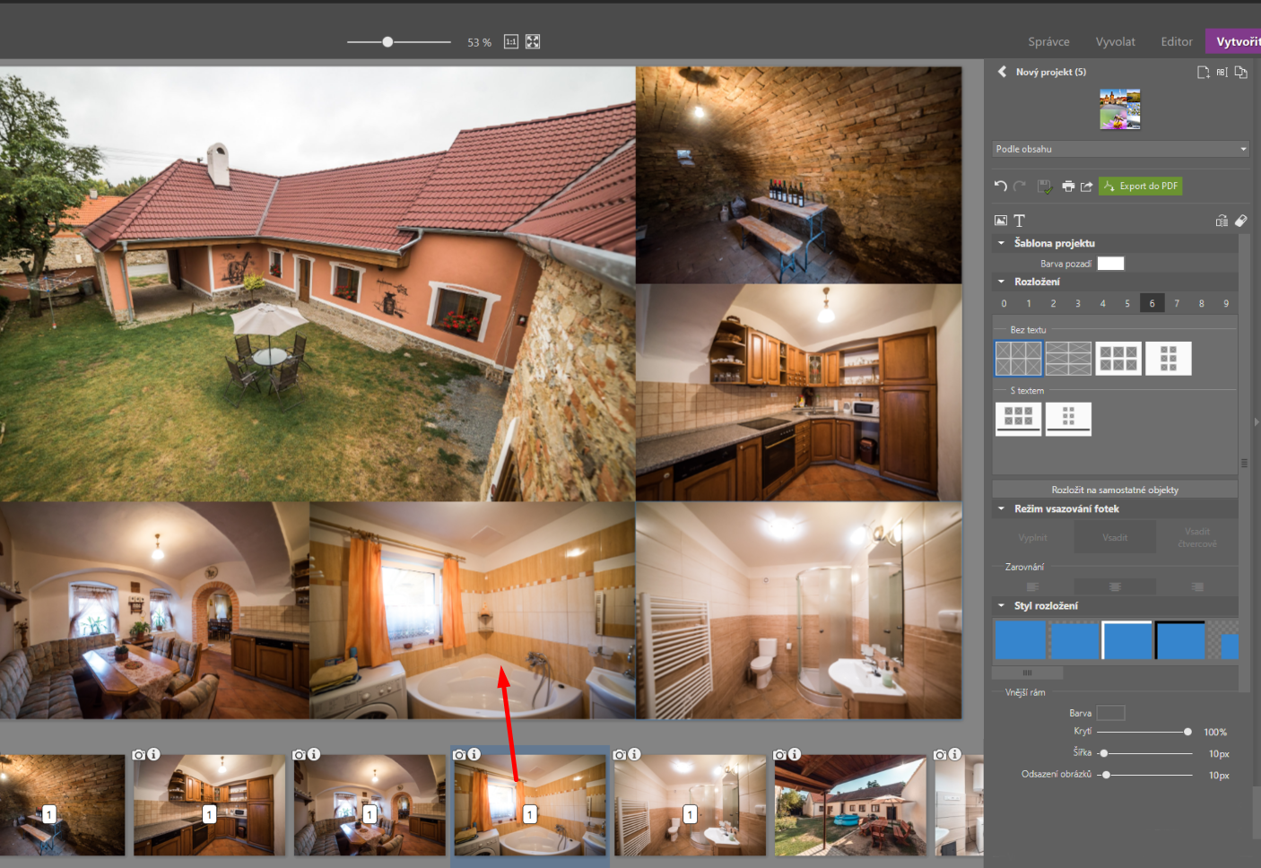1261x868 pixels.
Task: Click the Šířka width slider handle
Action: coord(1104,753)
